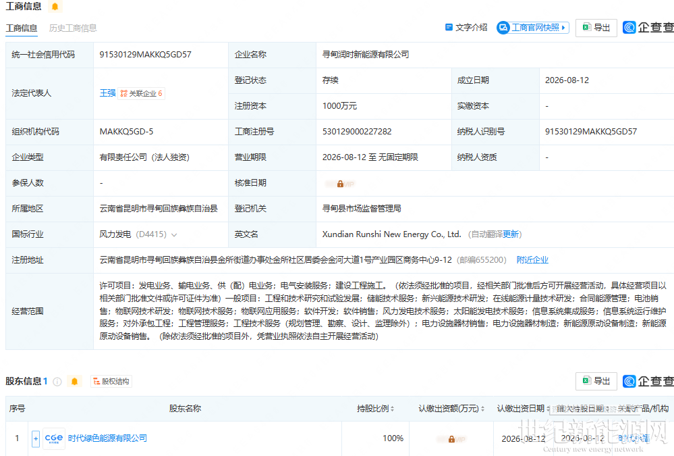This screenshot has width=674, height=456.
Task: Open 股权结构 equity structure button
Action: 111,381
